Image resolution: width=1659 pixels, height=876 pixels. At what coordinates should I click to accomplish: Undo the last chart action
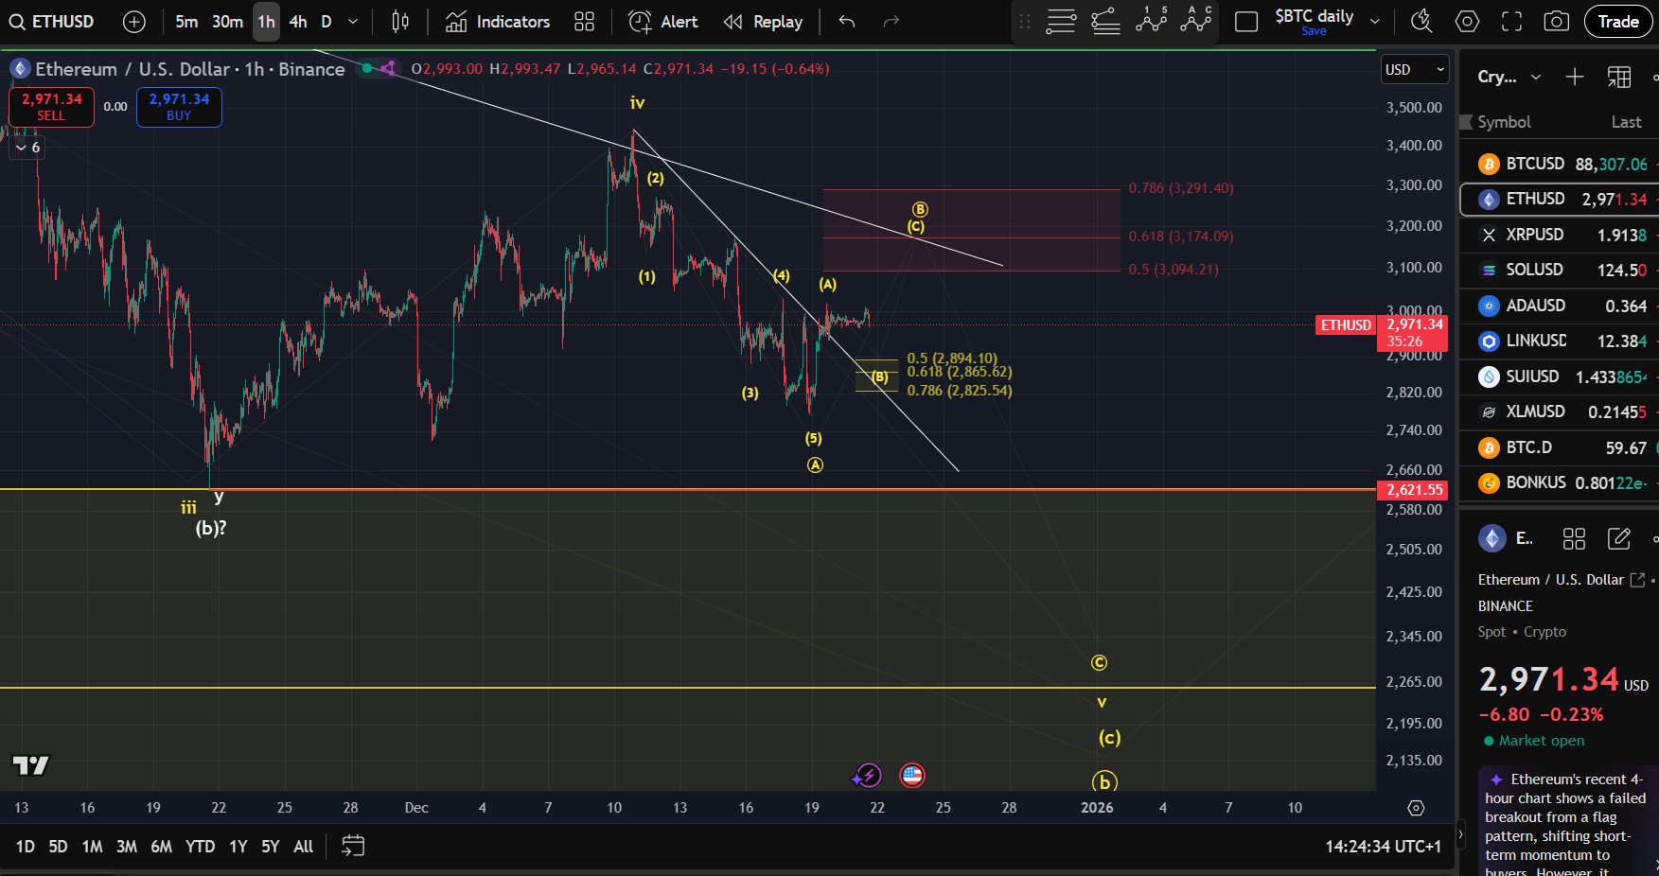tap(847, 22)
